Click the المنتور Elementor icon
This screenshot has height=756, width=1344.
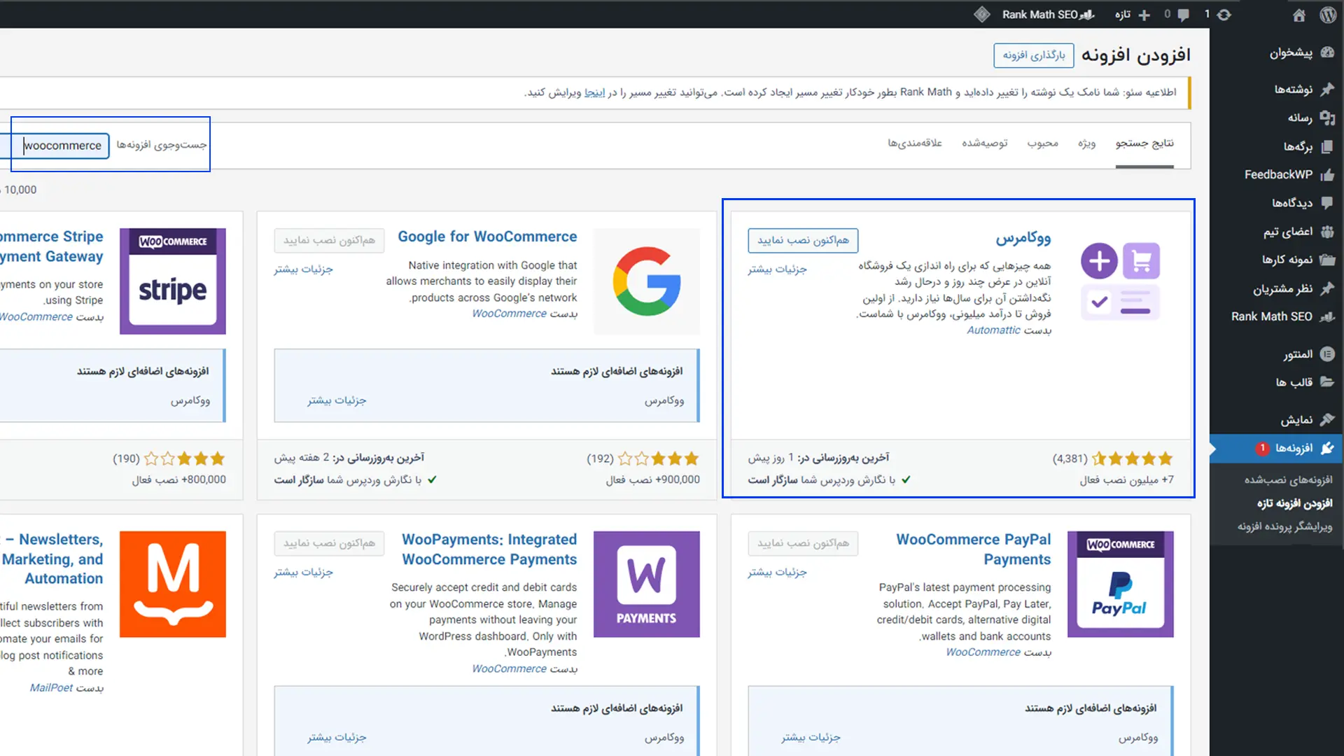click(x=1327, y=354)
